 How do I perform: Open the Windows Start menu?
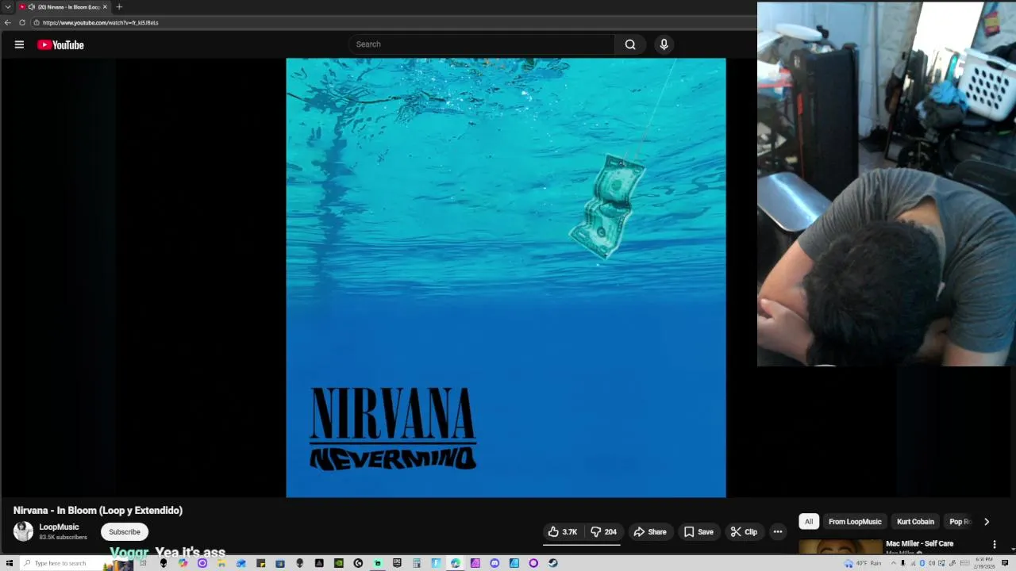[10, 563]
